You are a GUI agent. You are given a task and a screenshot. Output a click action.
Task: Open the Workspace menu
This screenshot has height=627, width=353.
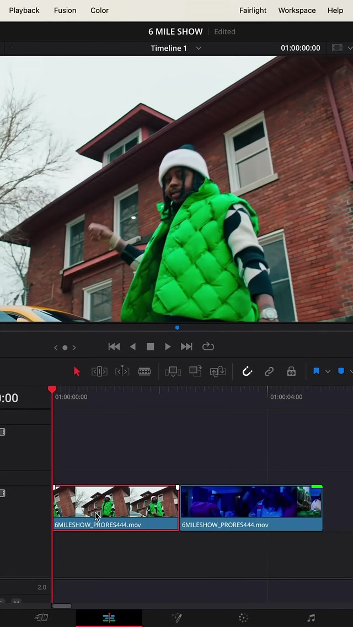297,10
